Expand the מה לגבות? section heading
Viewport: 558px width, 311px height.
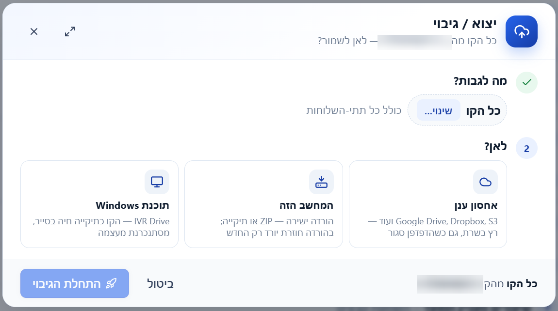coord(480,81)
